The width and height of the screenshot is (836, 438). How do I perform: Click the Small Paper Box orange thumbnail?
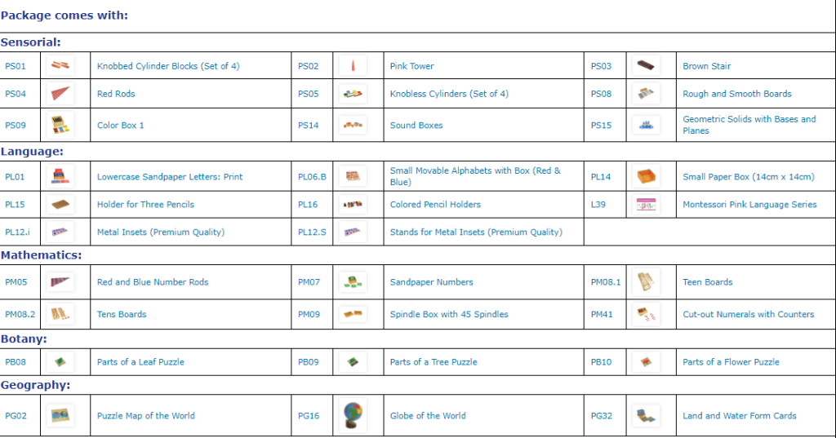click(646, 176)
